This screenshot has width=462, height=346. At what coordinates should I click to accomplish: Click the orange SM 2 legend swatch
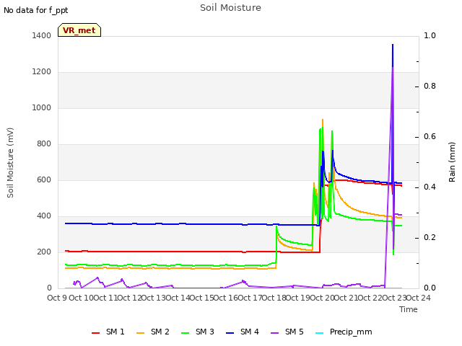[141, 333]
